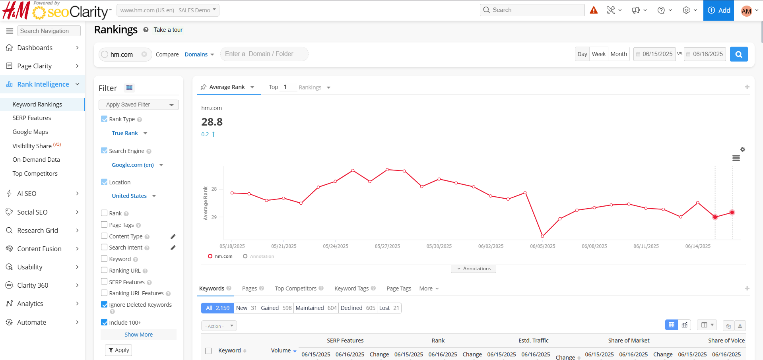Open SERP Features in sidebar
Screen dimensions: 763x360
[x=32, y=118]
